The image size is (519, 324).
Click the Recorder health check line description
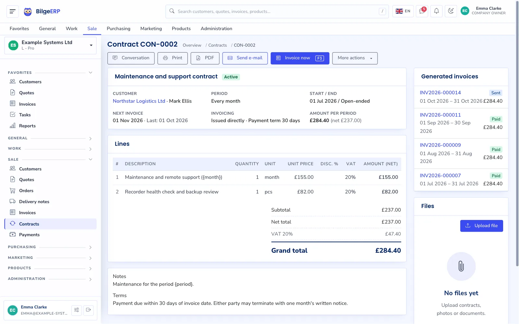[172, 192]
